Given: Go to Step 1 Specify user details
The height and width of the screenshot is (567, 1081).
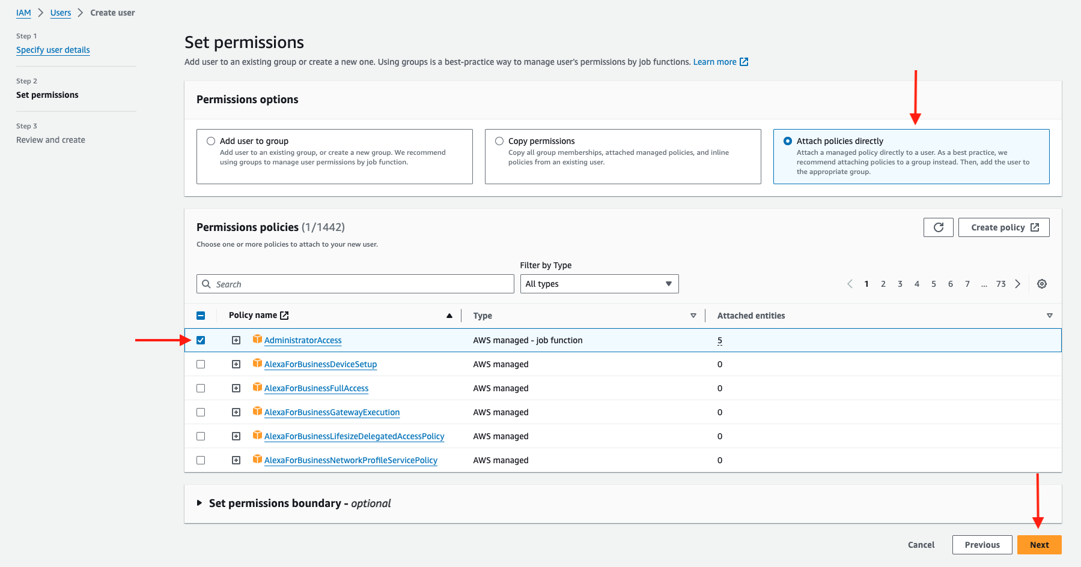Looking at the screenshot, I should 53,50.
